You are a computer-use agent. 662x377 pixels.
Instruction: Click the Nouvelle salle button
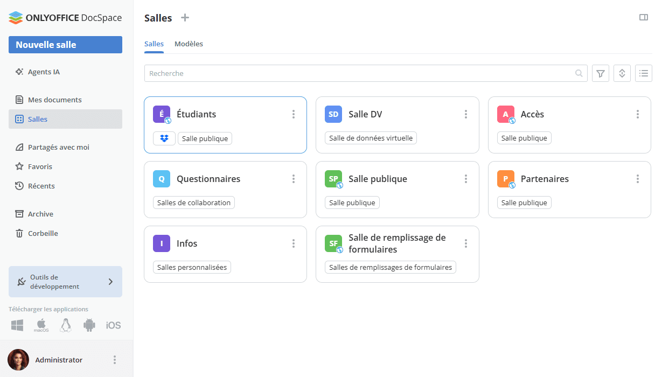(x=65, y=45)
